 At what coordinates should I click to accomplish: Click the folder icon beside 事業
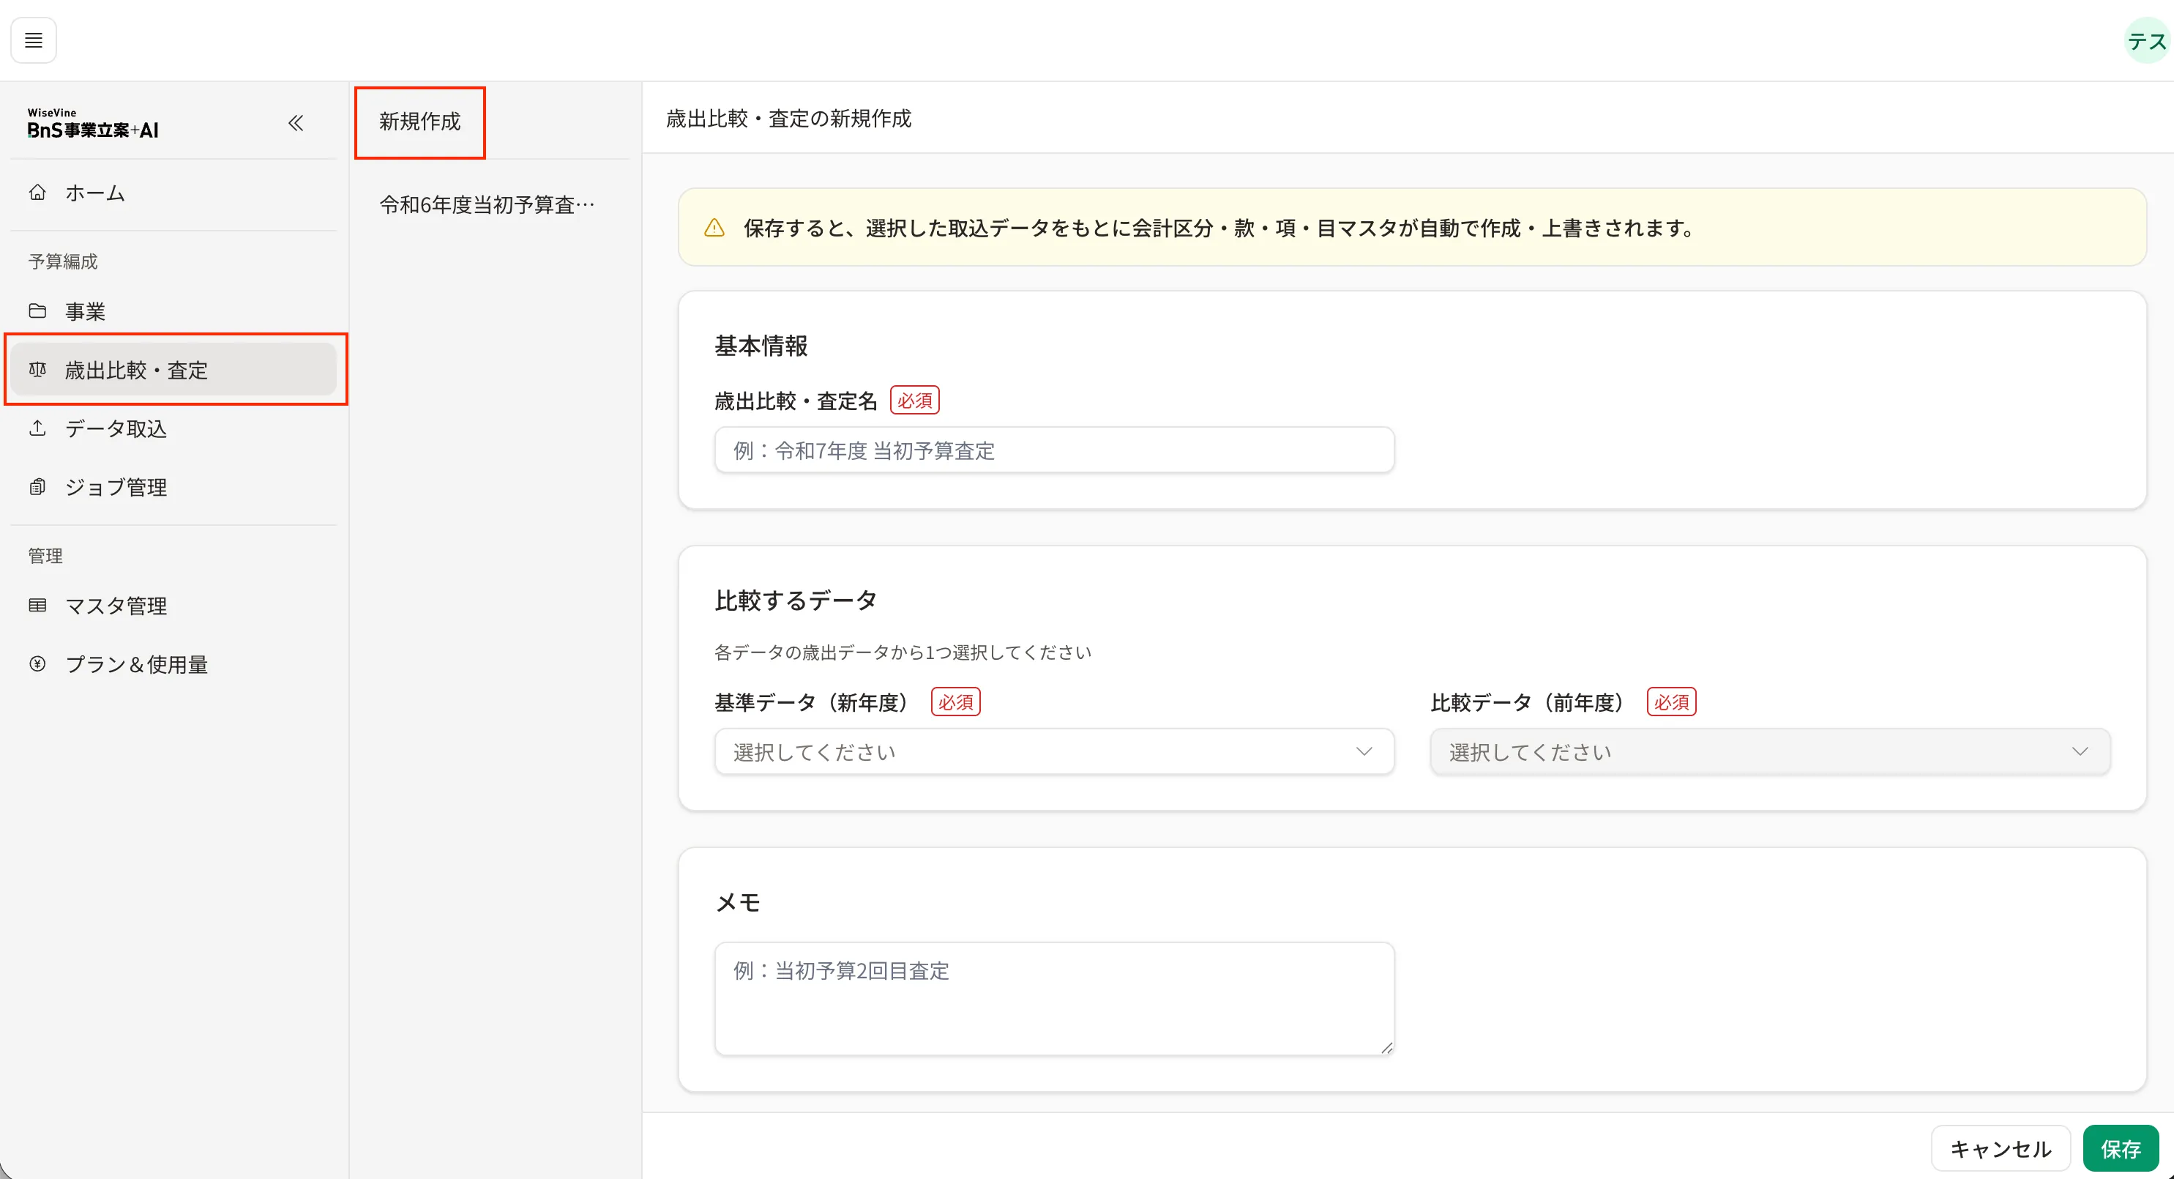point(37,310)
